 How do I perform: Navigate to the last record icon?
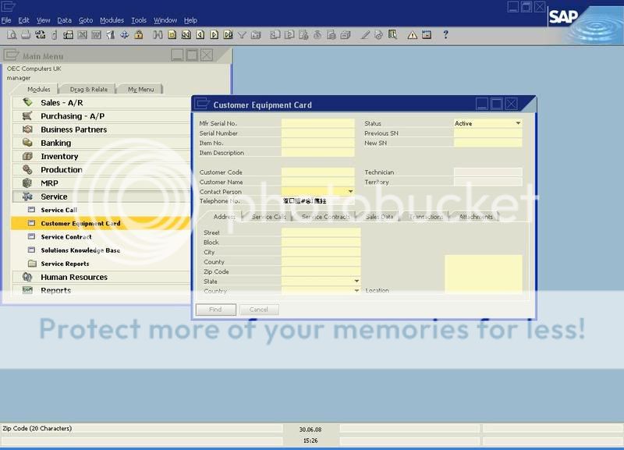tap(226, 34)
